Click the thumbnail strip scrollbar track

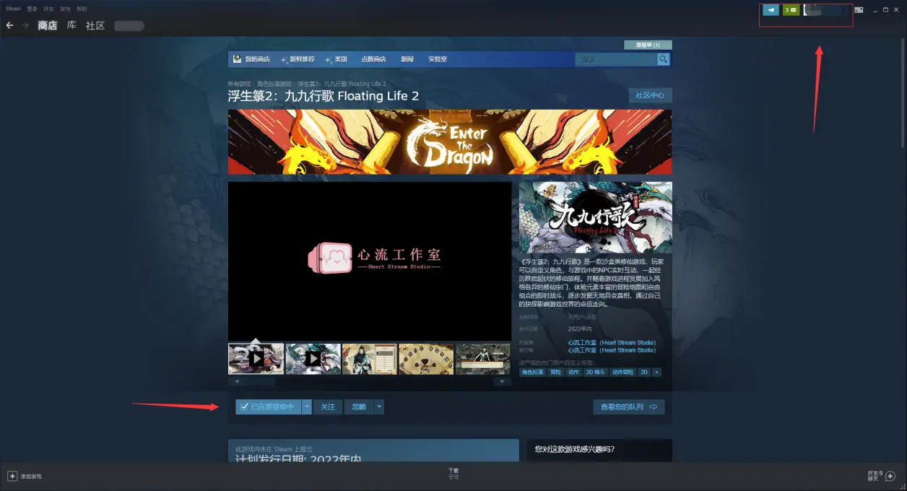tap(370, 381)
